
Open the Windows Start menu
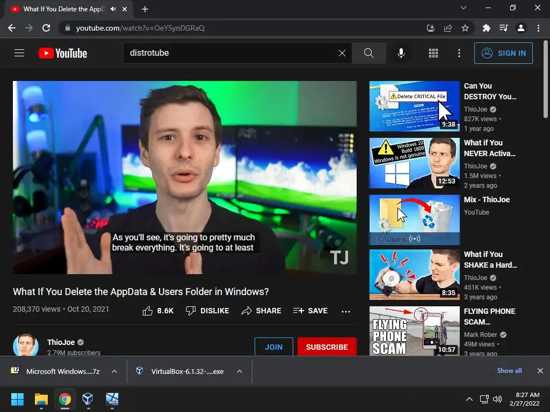pos(17,399)
